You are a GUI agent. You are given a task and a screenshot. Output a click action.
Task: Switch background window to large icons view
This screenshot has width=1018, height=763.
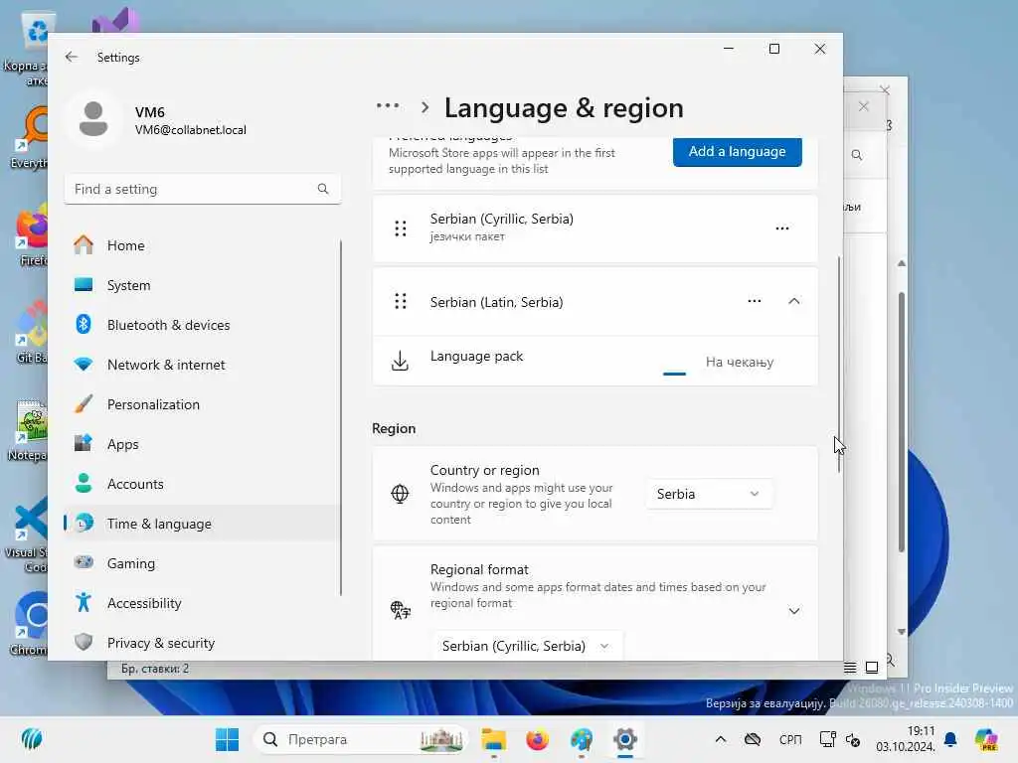(x=872, y=667)
